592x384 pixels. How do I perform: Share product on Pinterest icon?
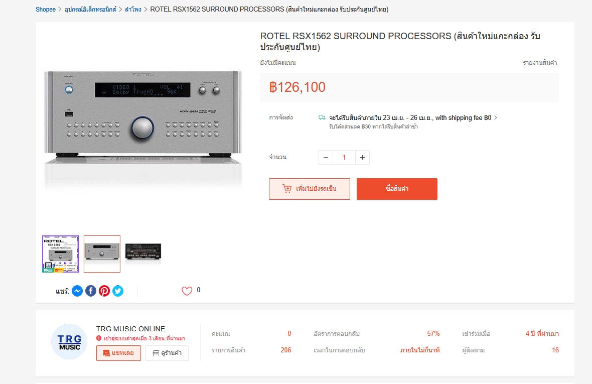point(104,291)
